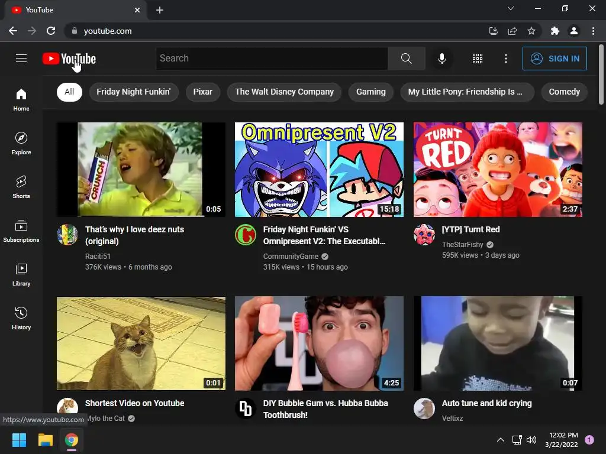
Task: Open History in sidebar
Action: click(21, 318)
